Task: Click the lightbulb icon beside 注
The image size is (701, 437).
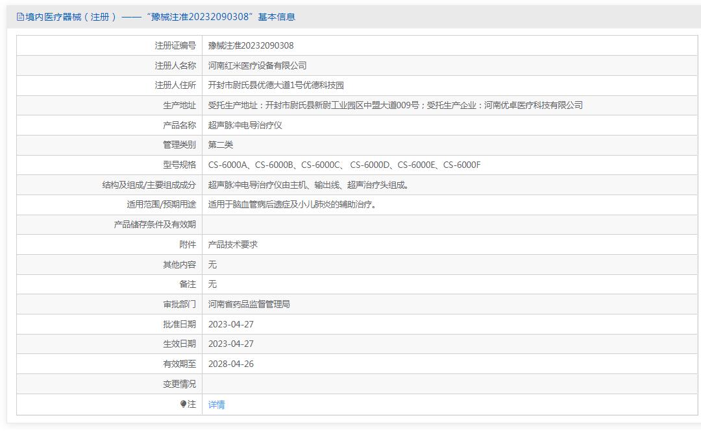Action: pos(183,404)
